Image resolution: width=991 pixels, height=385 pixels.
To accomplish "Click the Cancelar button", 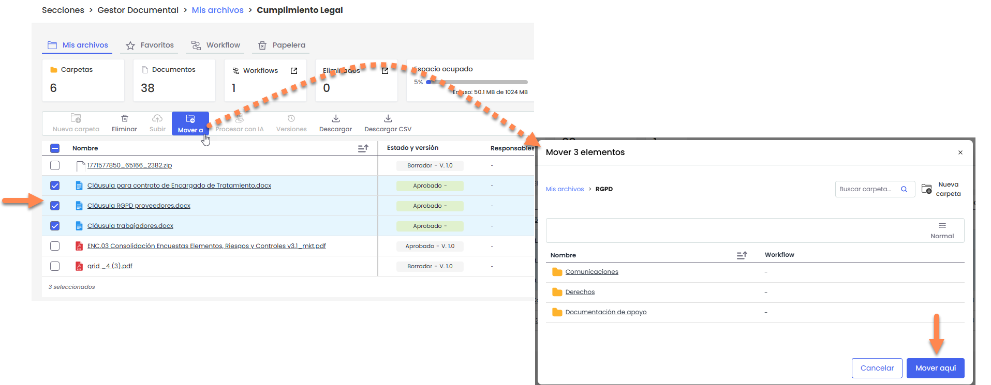I will 877,368.
